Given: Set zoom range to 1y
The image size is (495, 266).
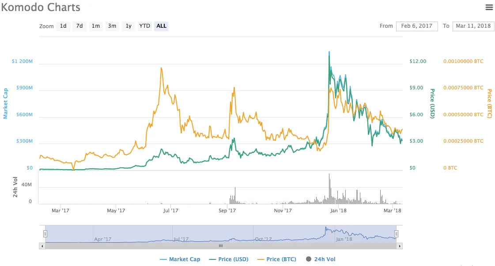Looking at the screenshot, I should click(x=128, y=26).
